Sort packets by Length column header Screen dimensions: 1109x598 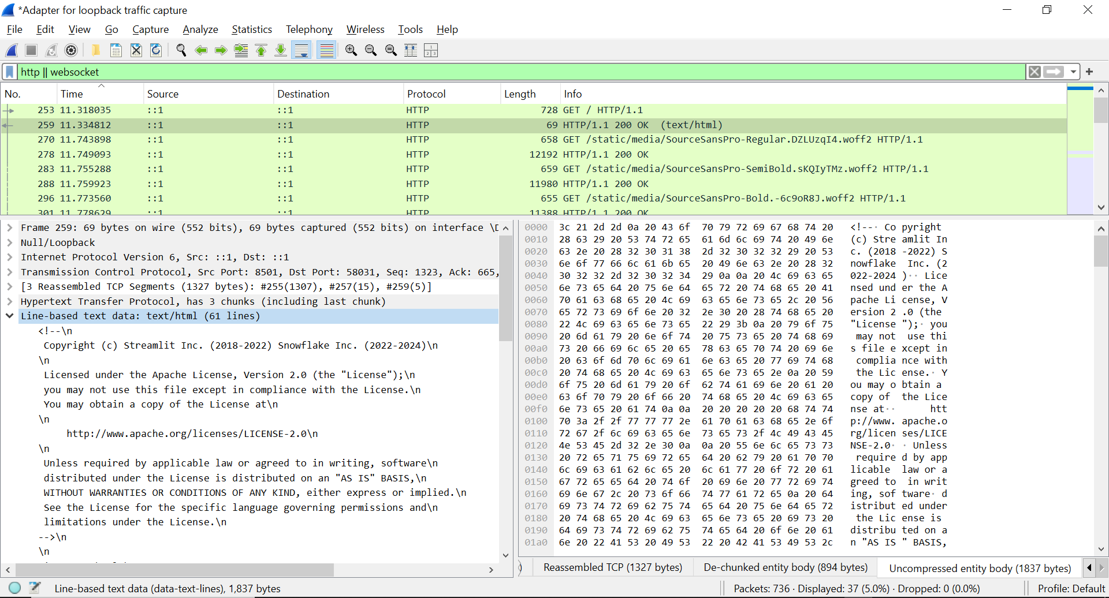click(530, 94)
